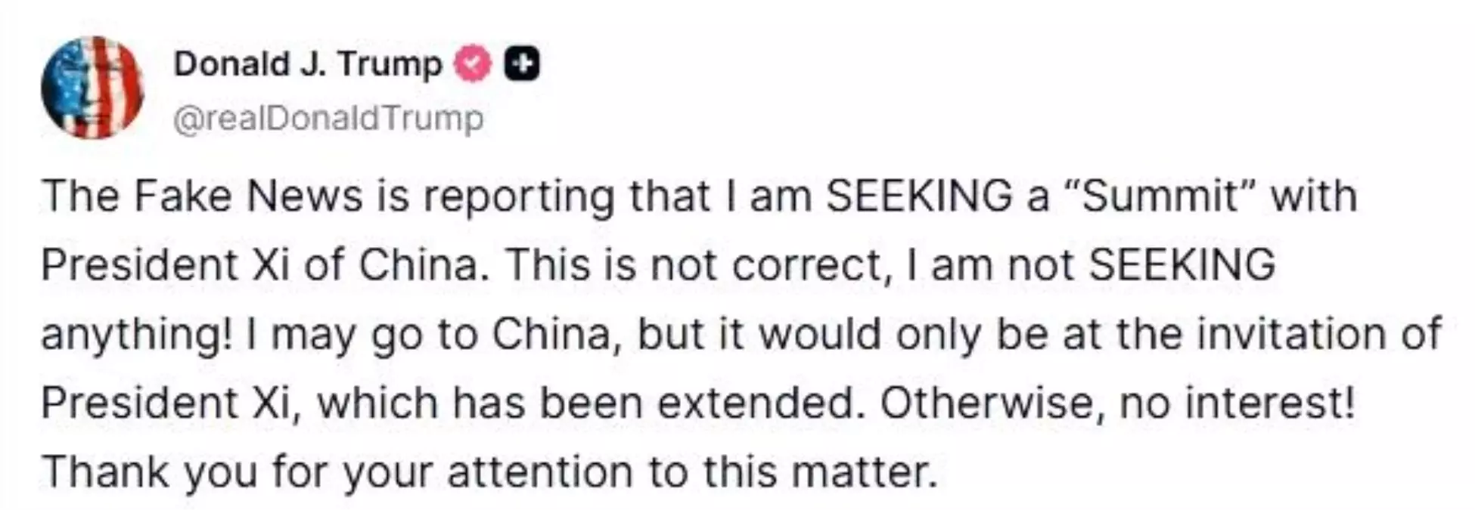This screenshot has width=1475, height=510.
Task: Click the flag-painted profile avatar
Action: coord(92,87)
